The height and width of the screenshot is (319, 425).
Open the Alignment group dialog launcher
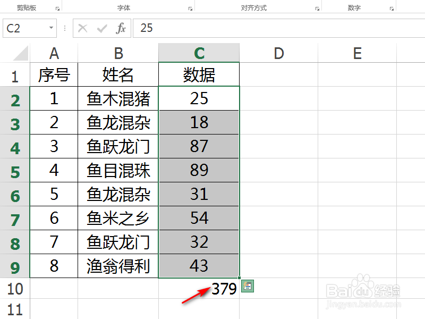(x=317, y=9)
